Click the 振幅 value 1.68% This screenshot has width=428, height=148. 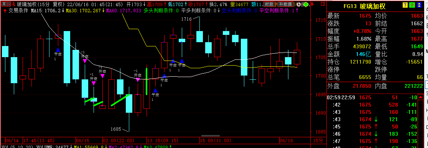tap(364, 39)
